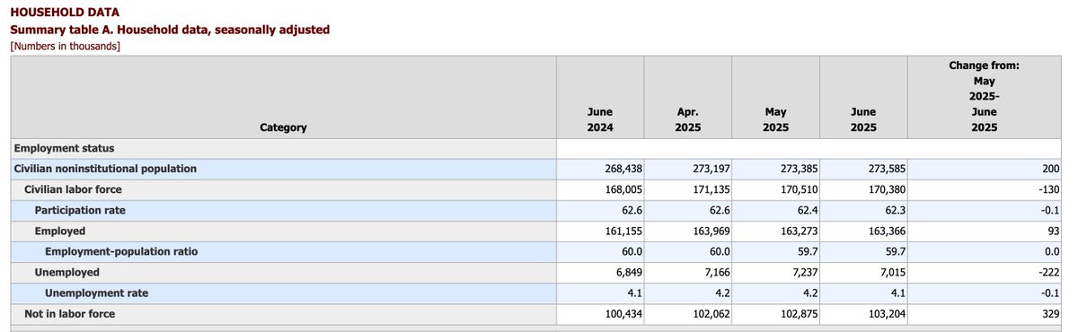Click the Employment status row label
The width and height of the screenshot is (1078, 332).
64,148
